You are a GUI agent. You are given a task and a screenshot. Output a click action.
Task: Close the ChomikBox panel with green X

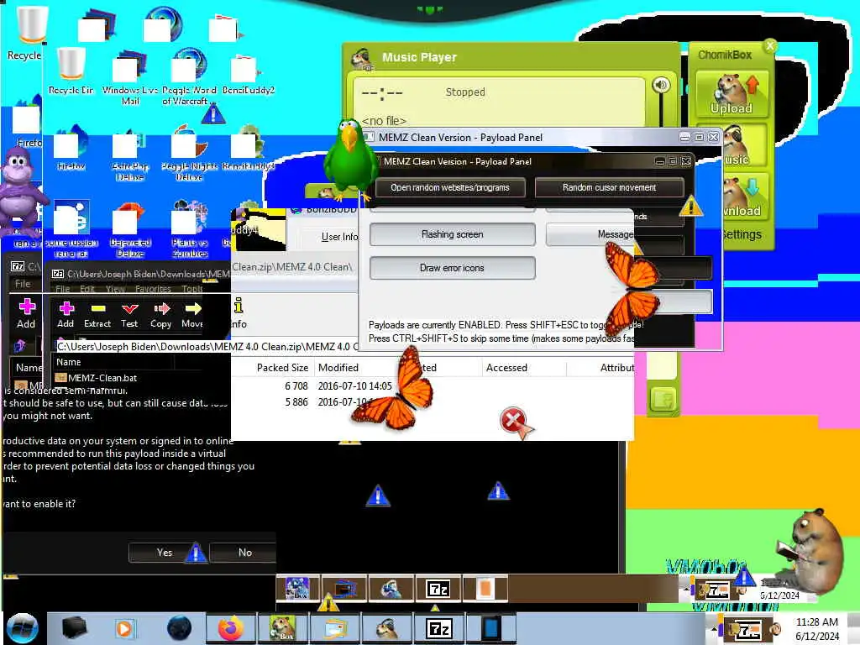click(x=770, y=45)
